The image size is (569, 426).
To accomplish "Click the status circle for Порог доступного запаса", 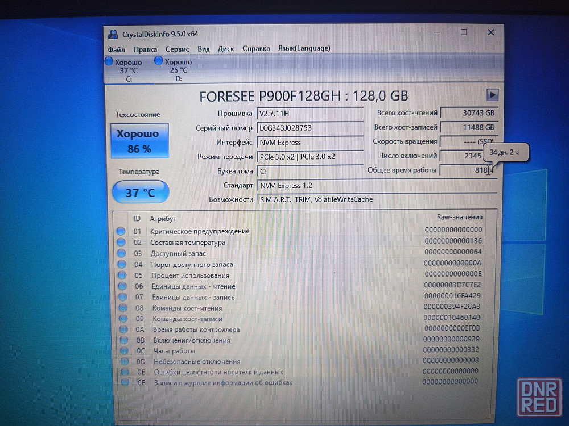I will [122, 264].
